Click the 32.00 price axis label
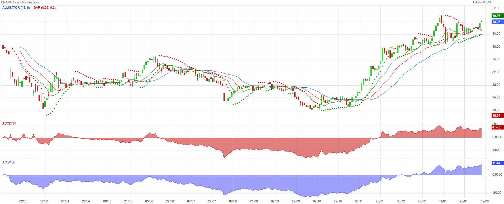The height and width of the screenshot is (204, 504). coord(496,72)
